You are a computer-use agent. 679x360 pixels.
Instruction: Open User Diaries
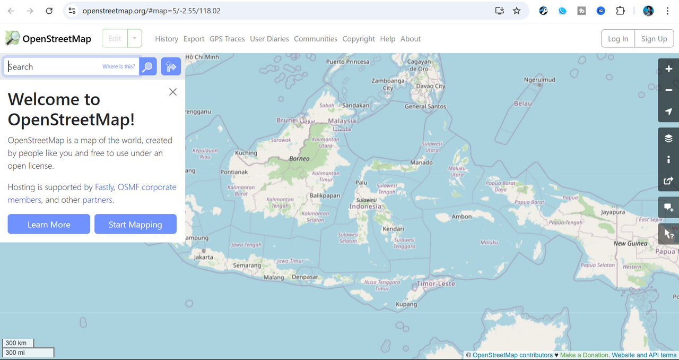269,39
